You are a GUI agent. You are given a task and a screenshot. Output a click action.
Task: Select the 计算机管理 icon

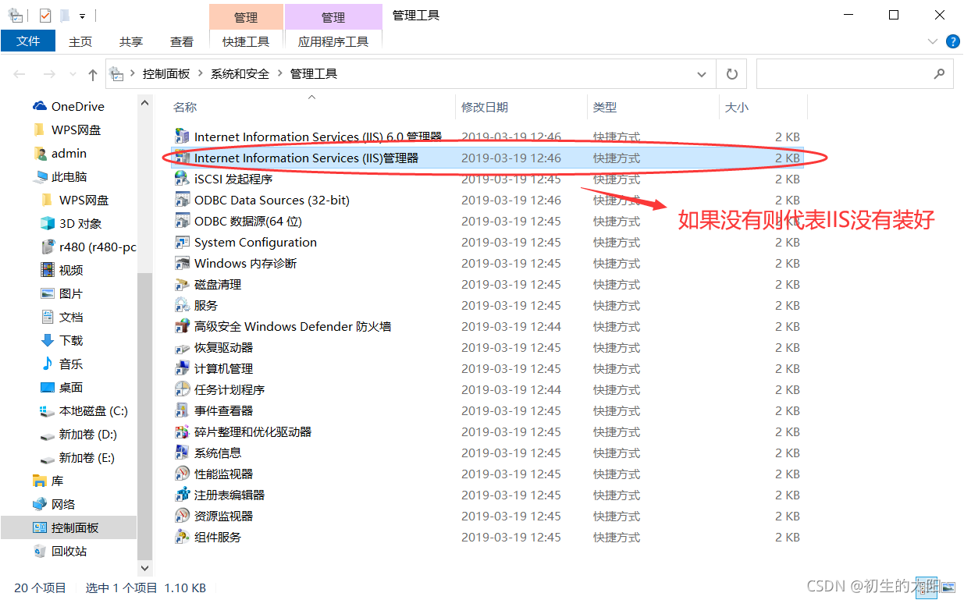182,368
